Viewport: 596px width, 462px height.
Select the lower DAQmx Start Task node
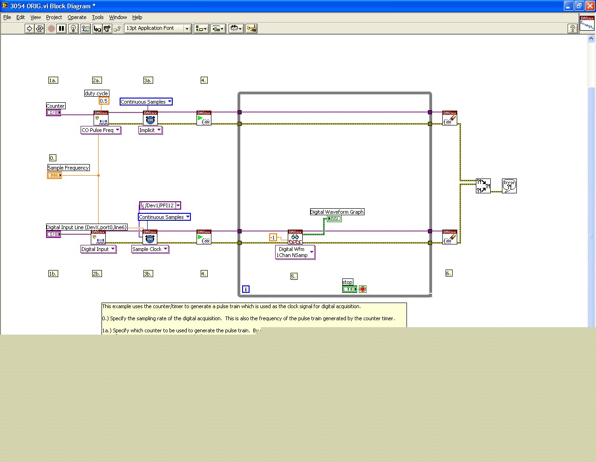click(204, 237)
